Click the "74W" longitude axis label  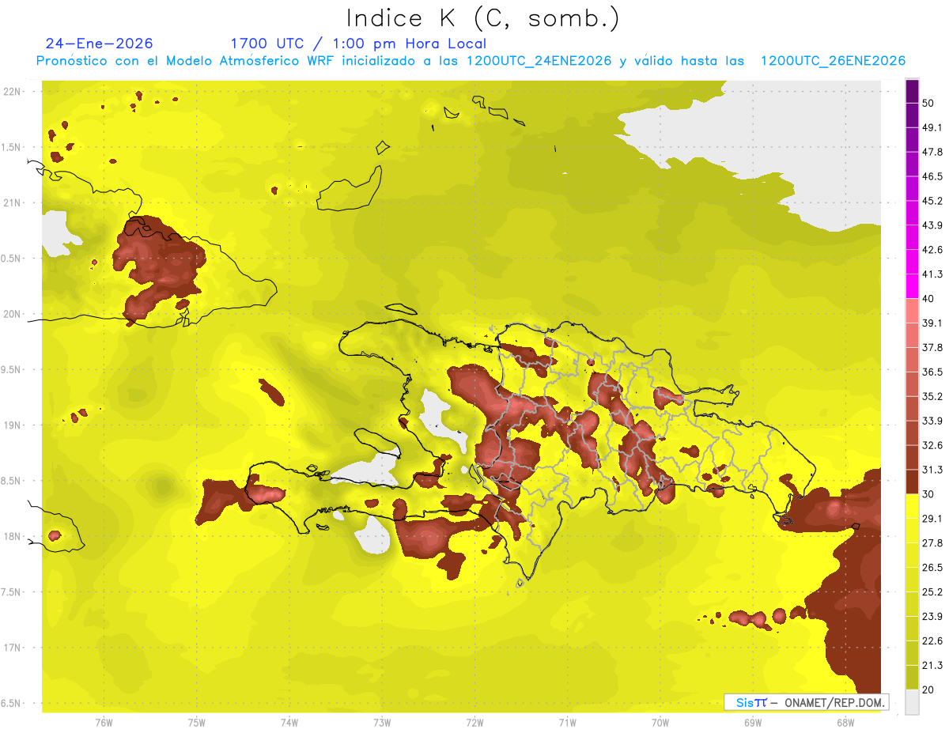(289, 723)
